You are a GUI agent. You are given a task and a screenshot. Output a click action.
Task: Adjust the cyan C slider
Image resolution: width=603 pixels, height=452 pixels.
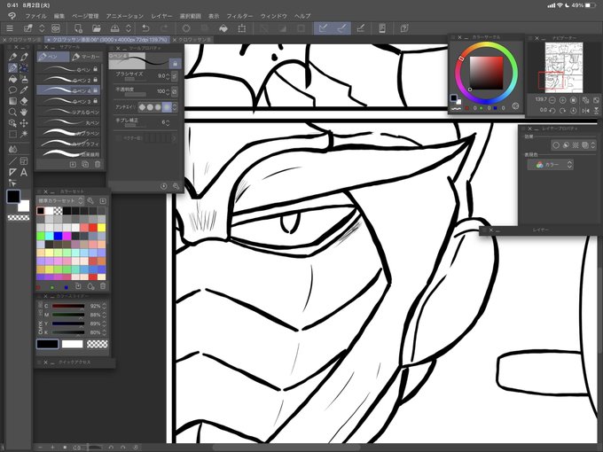coord(68,307)
